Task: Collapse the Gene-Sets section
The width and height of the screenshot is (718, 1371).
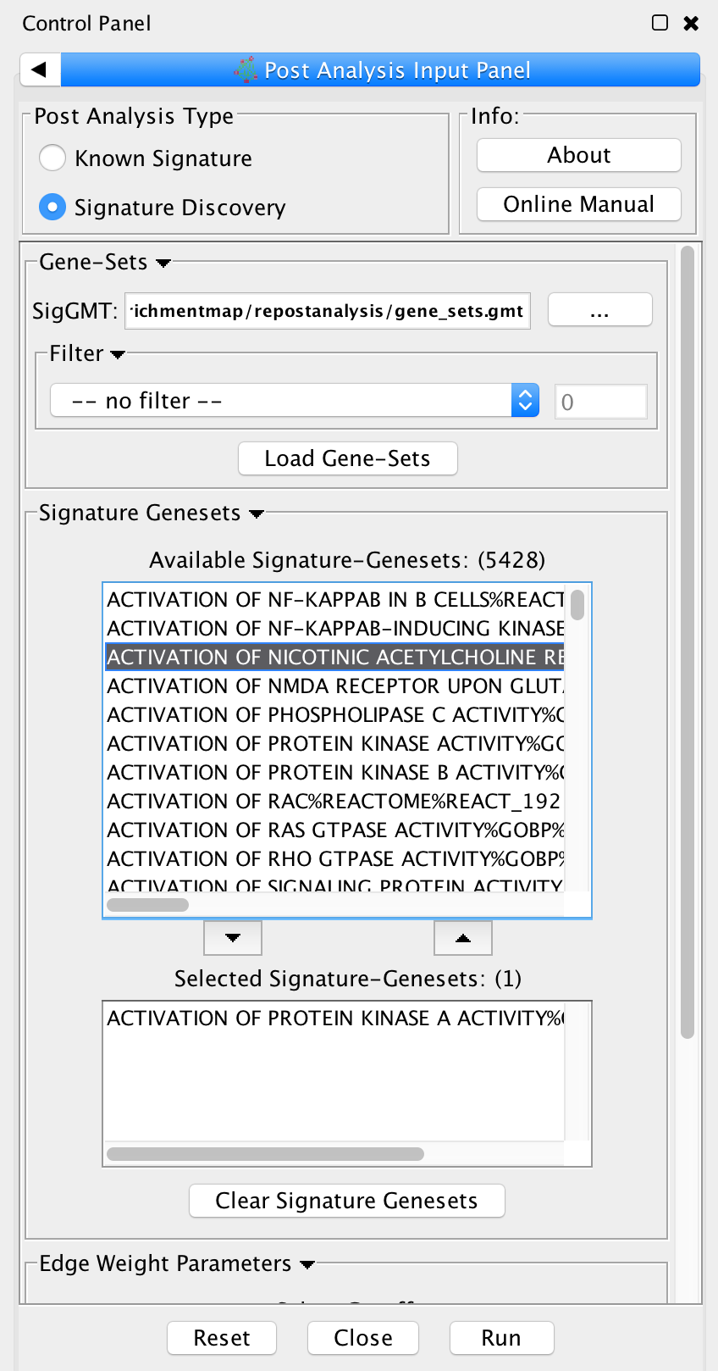Action: point(163,263)
